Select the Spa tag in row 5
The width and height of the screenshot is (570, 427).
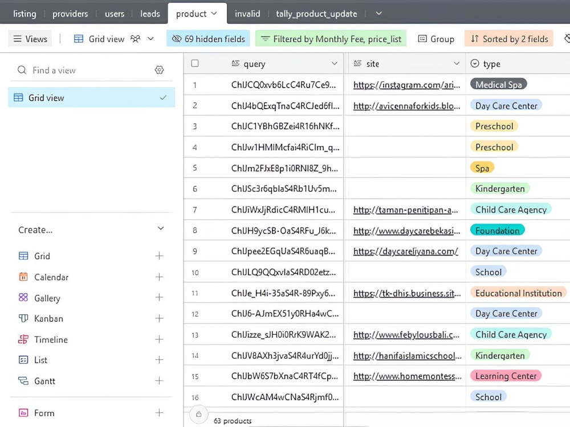482,168
